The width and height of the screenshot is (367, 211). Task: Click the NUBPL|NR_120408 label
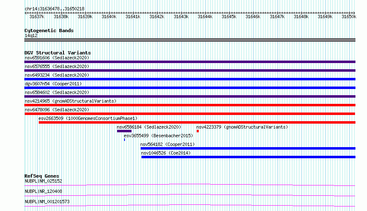[44, 191]
